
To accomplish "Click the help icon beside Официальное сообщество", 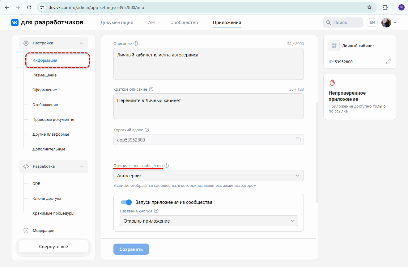I will [x=167, y=166].
